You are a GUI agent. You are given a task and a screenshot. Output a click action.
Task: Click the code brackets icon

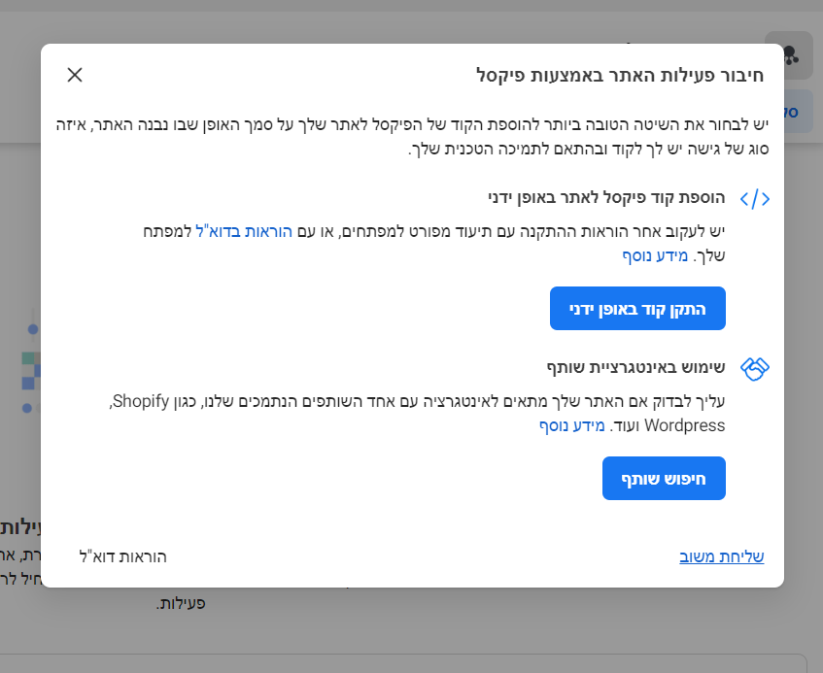click(x=755, y=199)
